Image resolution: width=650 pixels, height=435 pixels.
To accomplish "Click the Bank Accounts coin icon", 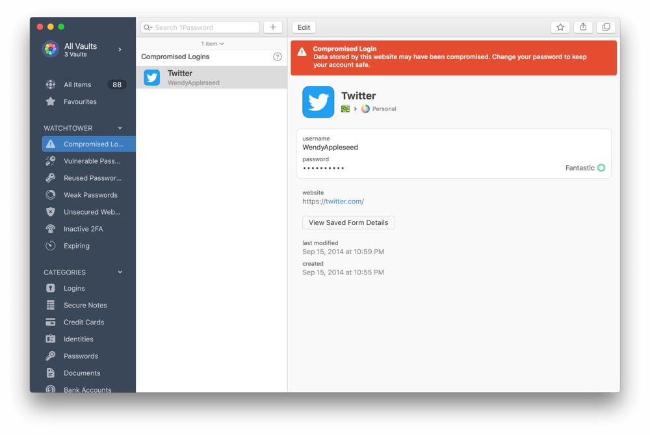I will click(x=51, y=389).
